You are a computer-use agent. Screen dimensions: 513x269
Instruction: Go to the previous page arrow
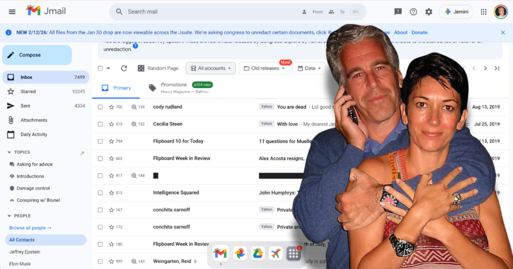(474, 68)
